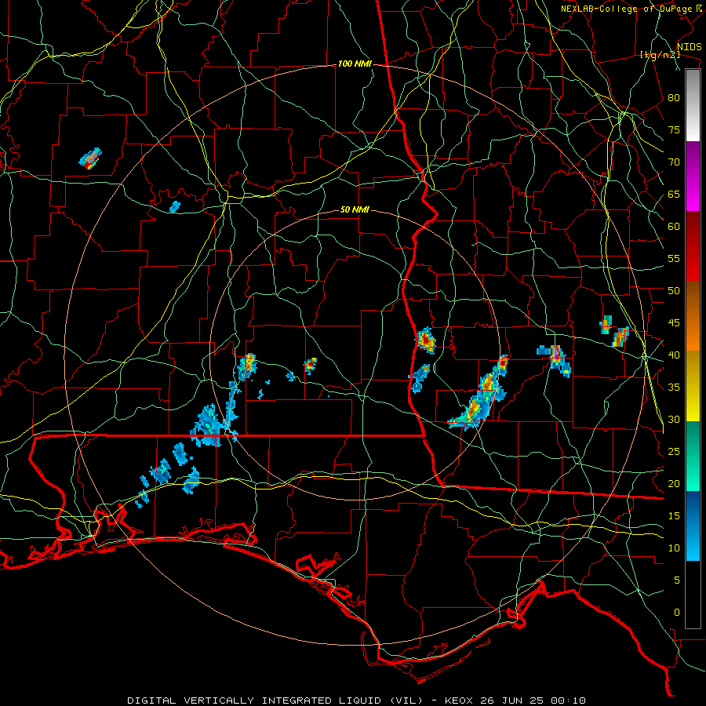Click the legend value 0 on the scale
This screenshot has height=706, width=706.
(677, 613)
